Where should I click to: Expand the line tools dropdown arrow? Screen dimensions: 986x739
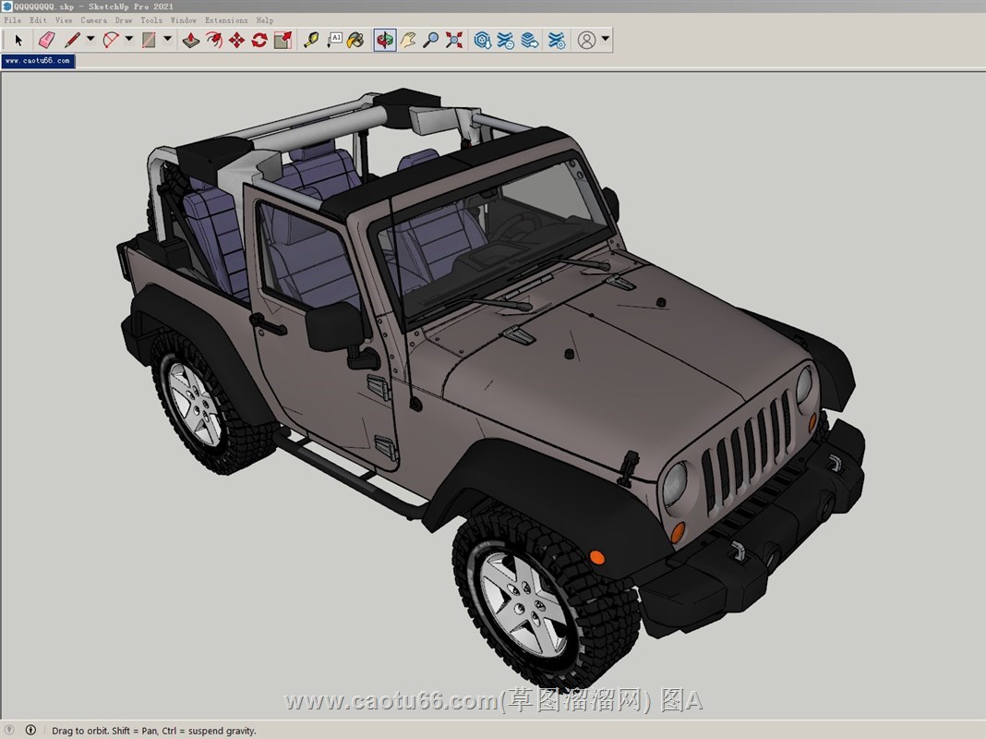(x=90, y=40)
